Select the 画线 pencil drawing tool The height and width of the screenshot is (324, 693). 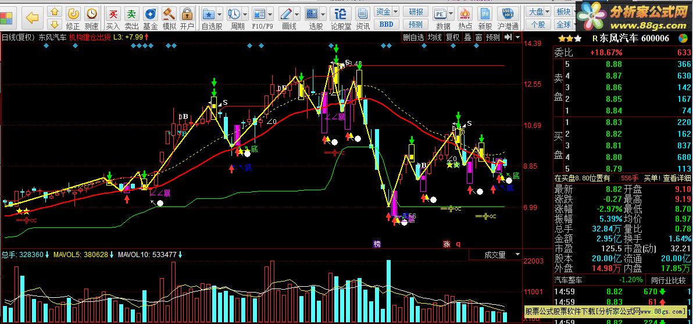point(286,14)
